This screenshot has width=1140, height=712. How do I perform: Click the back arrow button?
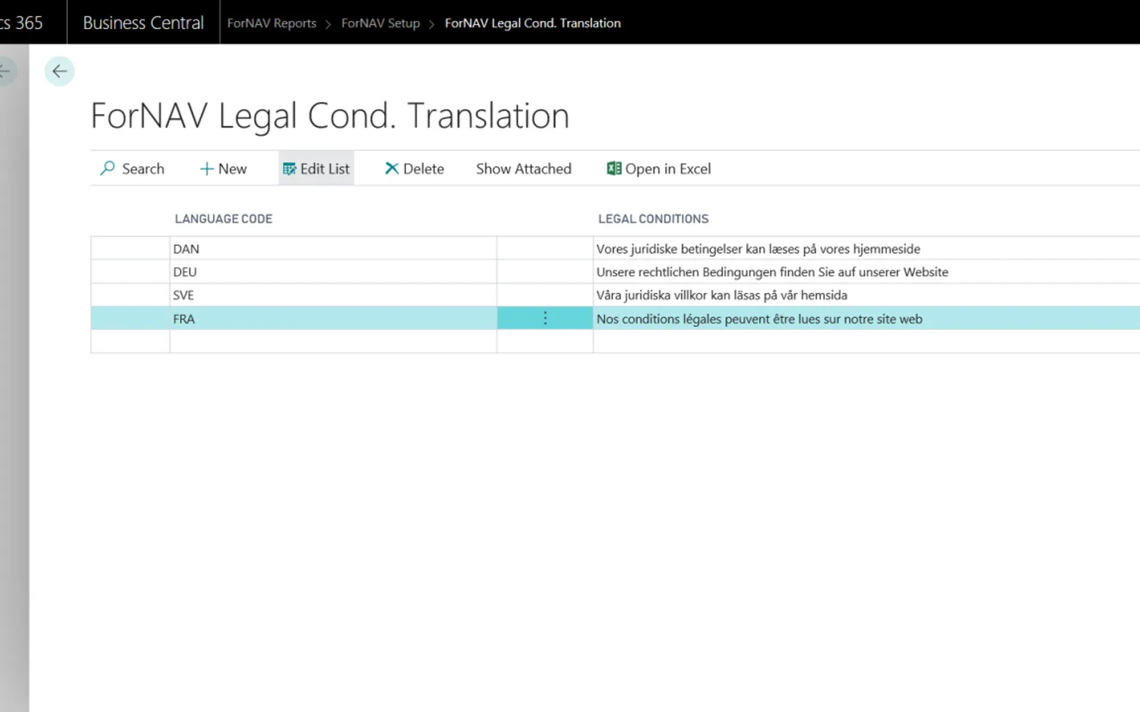coord(59,71)
